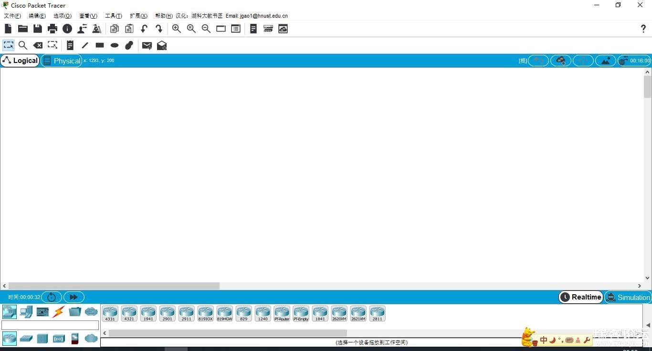652x351 pixels.
Task: Select the Draw Rectangle tool
Action: (100, 45)
